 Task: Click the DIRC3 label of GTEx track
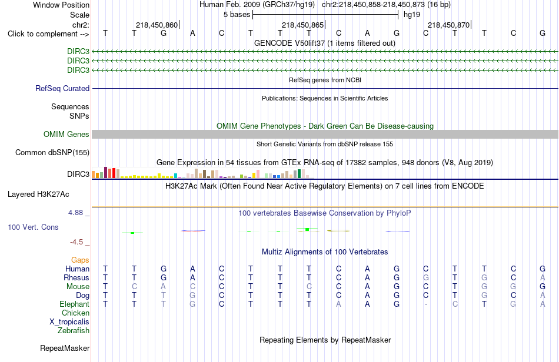coord(78,174)
